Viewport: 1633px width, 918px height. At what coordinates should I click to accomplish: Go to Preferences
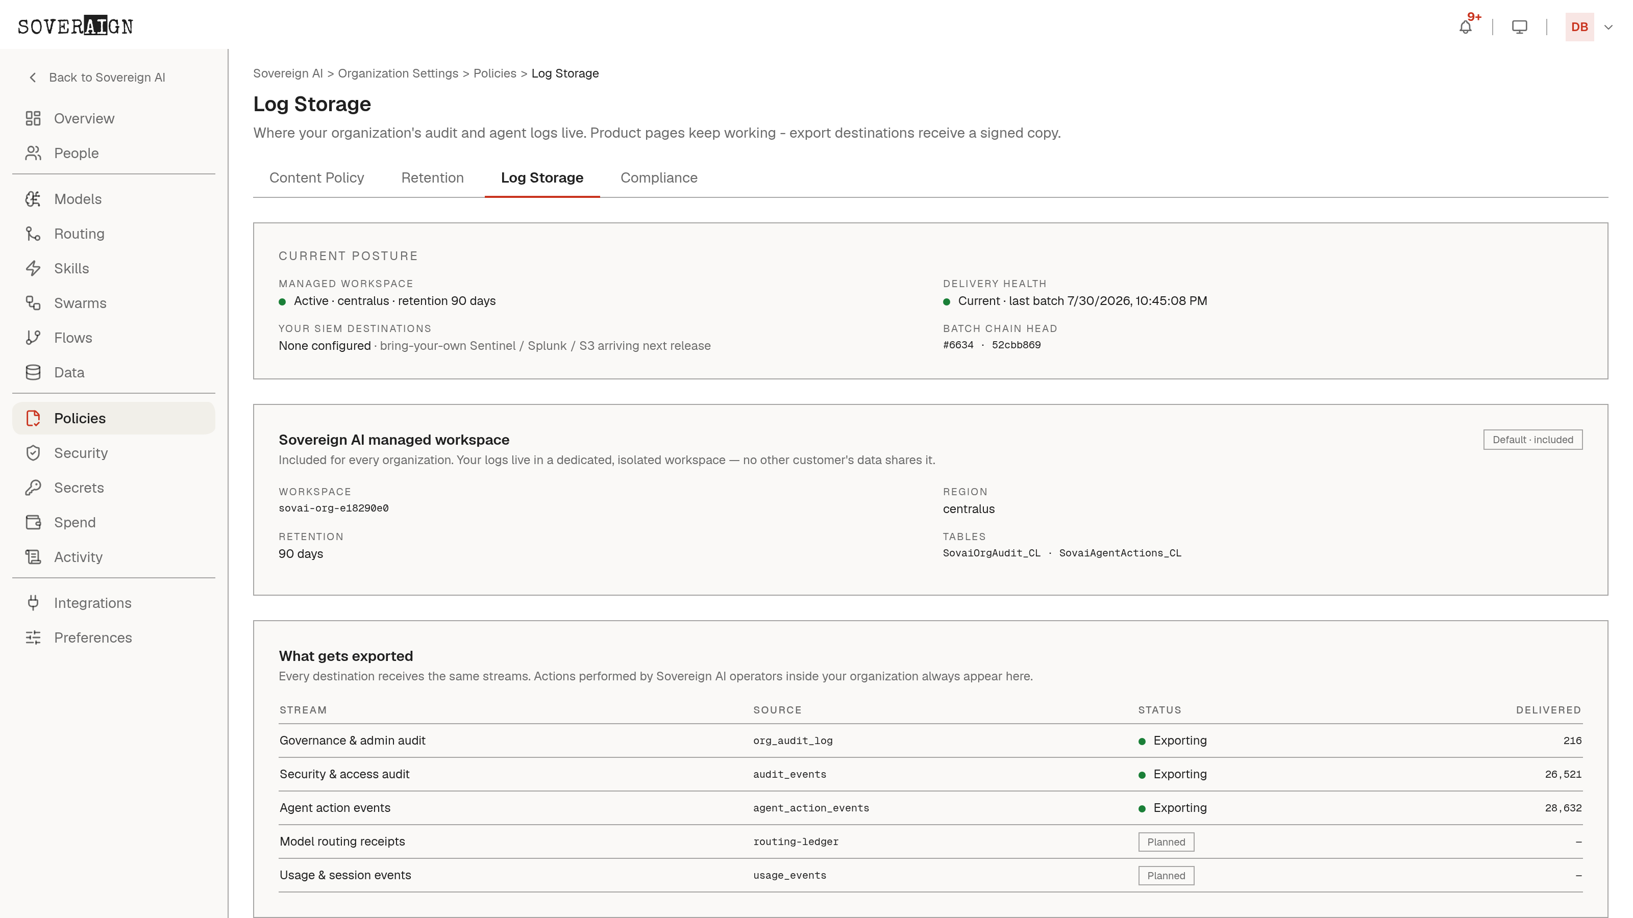(x=113, y=638)
